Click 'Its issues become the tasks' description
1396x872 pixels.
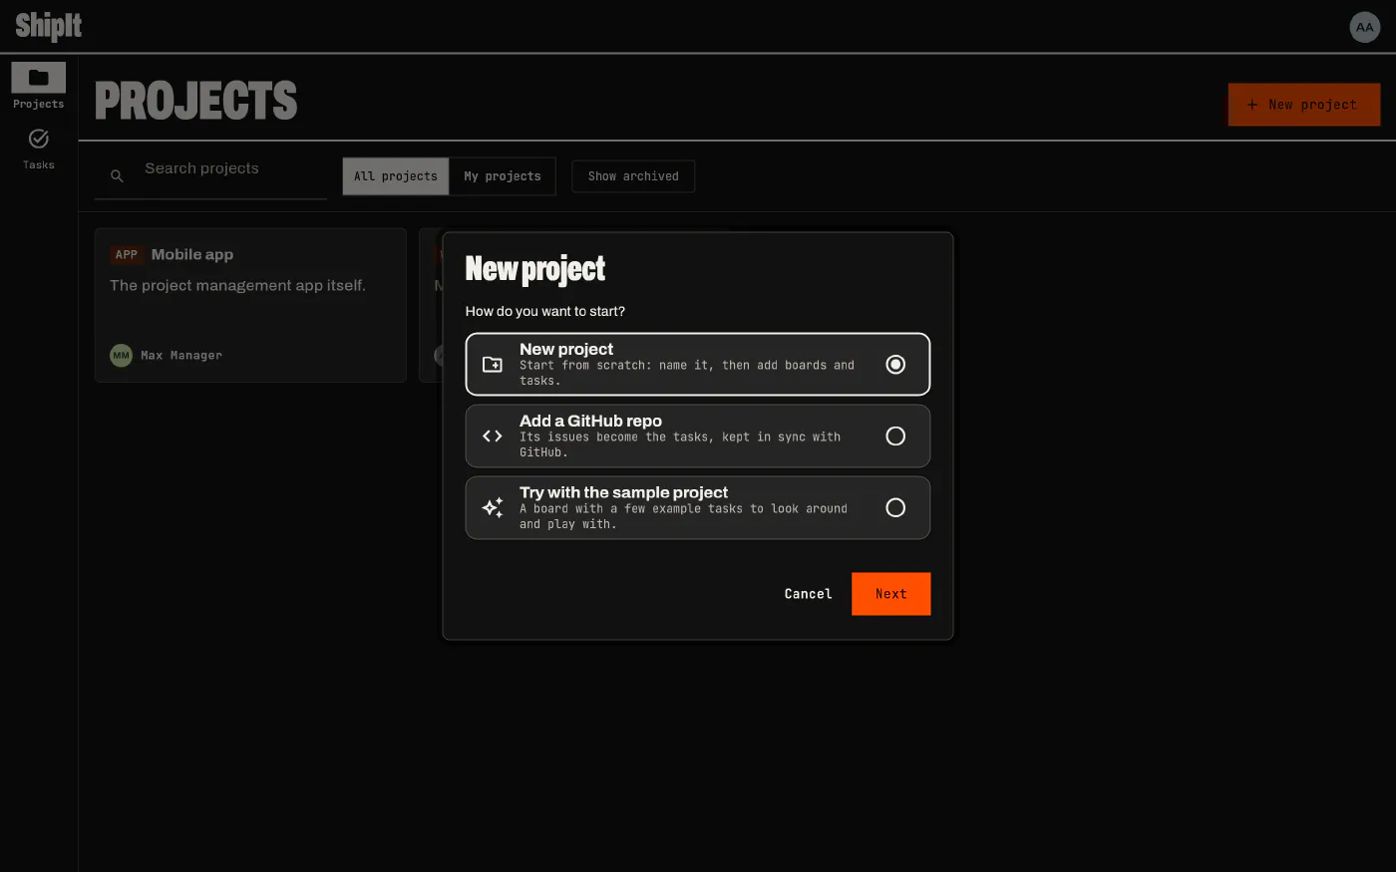coord(680,444)
